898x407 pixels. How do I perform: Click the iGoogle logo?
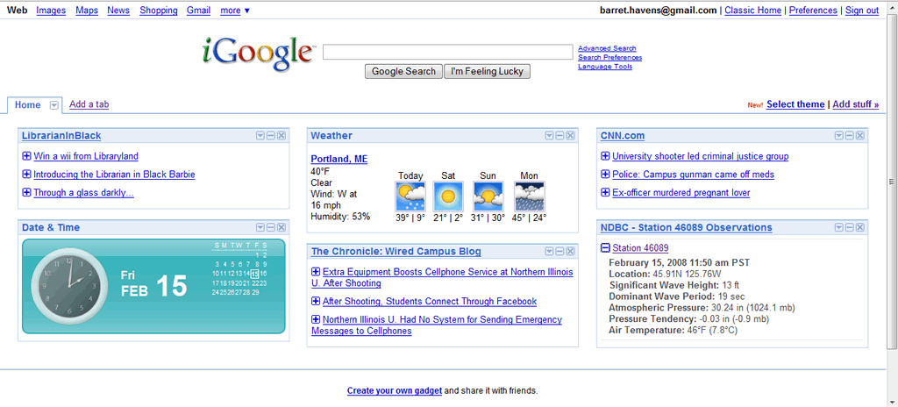257,54
